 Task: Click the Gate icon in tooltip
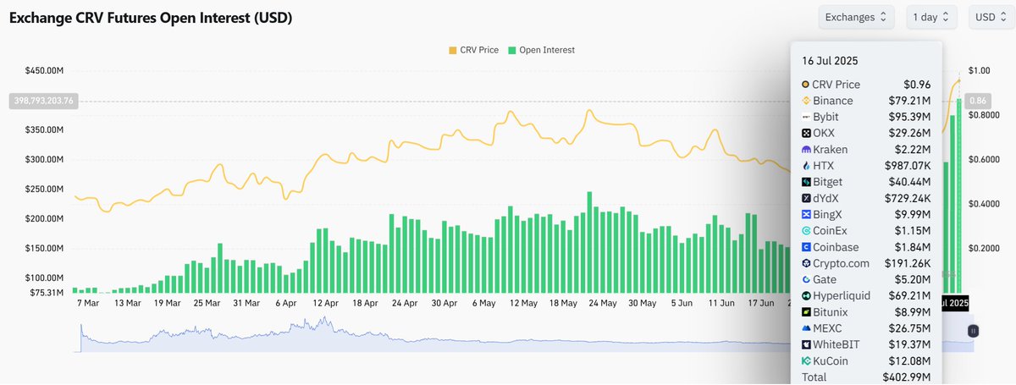pos(806,279)
